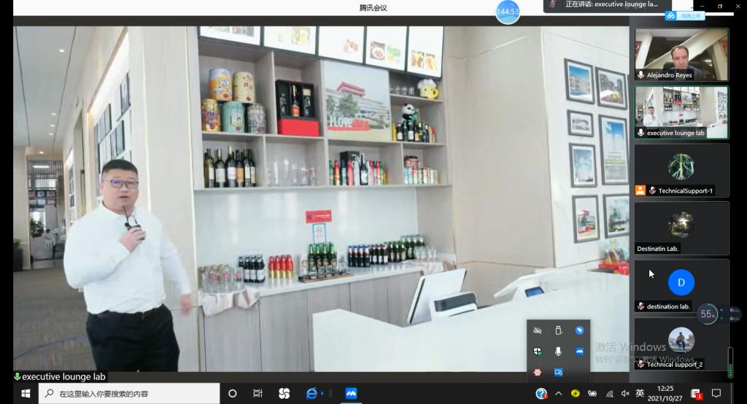
Task: Open the pinwheel fan app in taskbar
Action: click(x=284, y=394)
